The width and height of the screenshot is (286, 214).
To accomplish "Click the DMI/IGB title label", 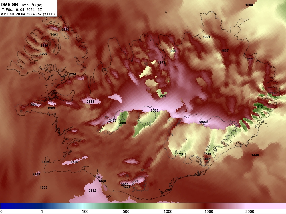I will [9, 5].
